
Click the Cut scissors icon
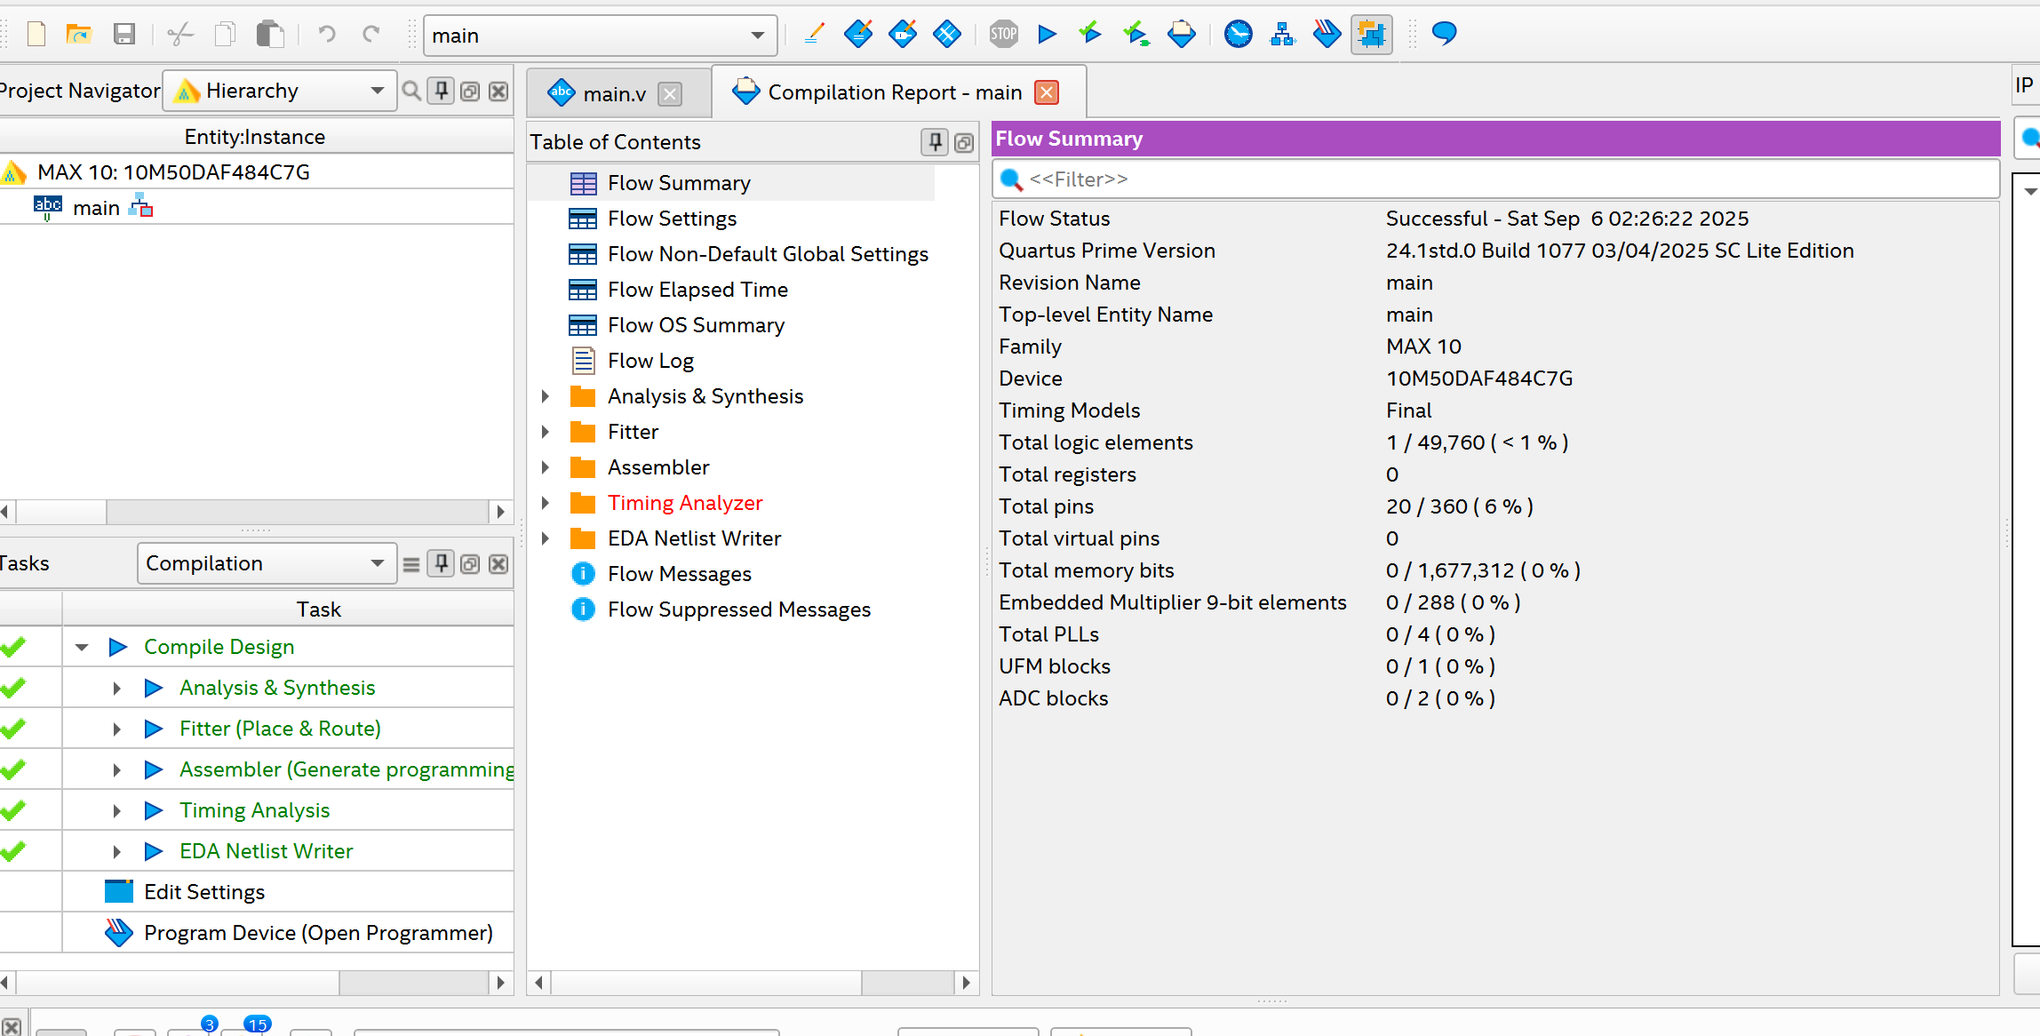pyautogui.click(x=179, y=35)
